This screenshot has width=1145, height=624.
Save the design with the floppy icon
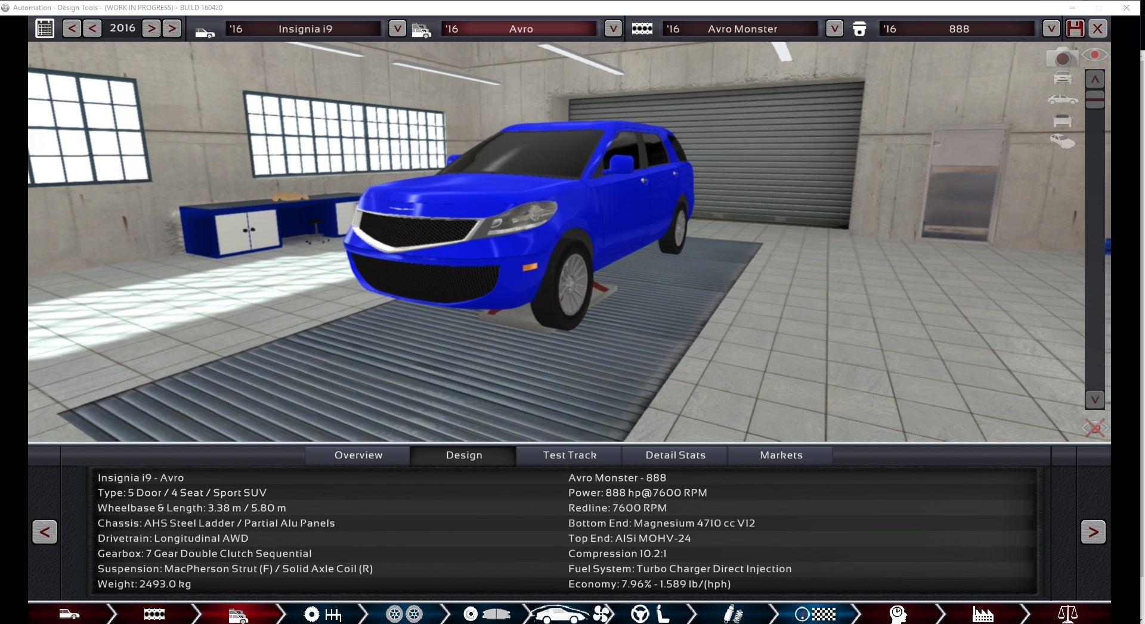point(1075,28)
